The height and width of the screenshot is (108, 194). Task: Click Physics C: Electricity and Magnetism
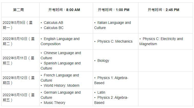coord(161,41)
